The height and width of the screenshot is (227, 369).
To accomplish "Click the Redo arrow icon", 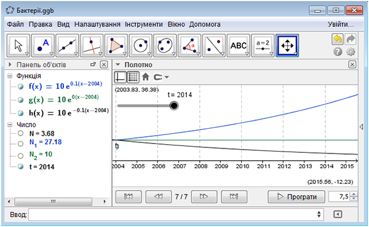I will click(351, 39).
